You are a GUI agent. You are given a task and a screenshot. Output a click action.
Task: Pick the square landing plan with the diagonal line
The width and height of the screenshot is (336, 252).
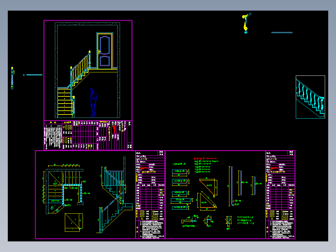tap(74, 222)
